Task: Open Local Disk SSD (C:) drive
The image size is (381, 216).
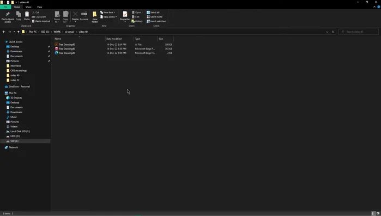Action: [x=20, y=131]
